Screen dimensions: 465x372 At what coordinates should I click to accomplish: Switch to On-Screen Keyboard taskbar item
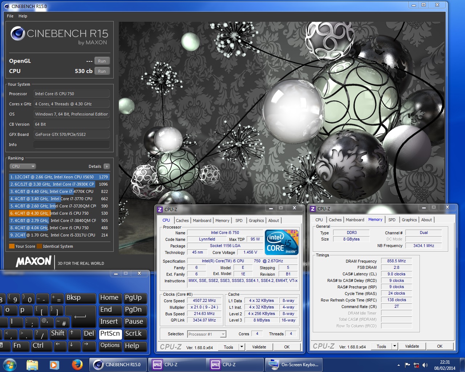tap(294, 365)
